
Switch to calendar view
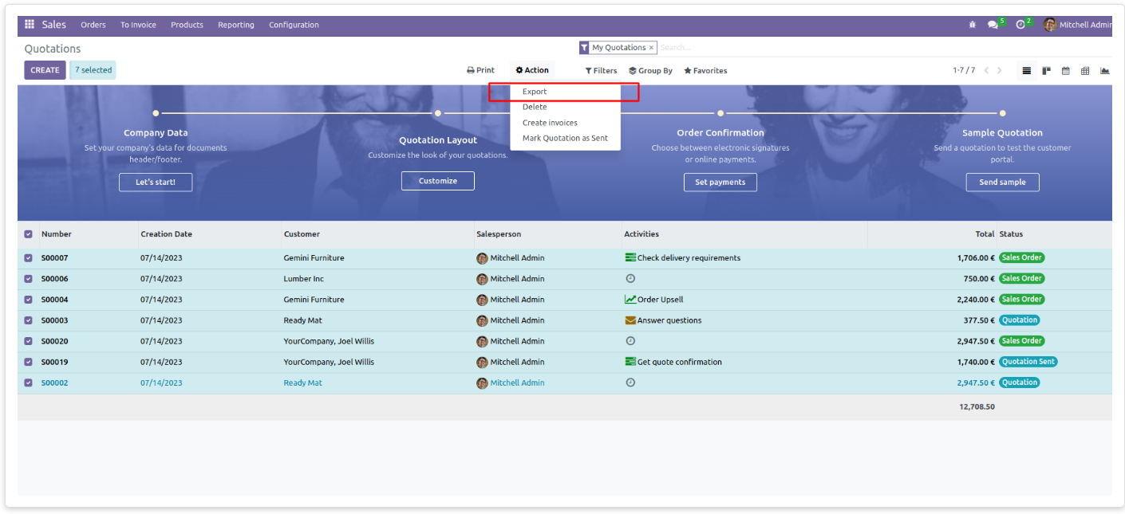[1065, 71]
